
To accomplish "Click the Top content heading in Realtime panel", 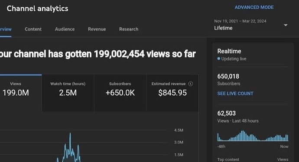I will [228, 159].
